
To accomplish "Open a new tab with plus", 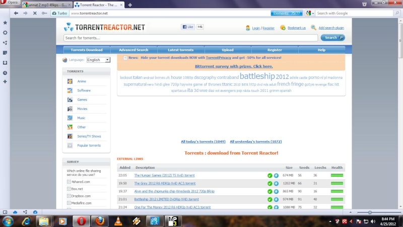I will 130,5.
